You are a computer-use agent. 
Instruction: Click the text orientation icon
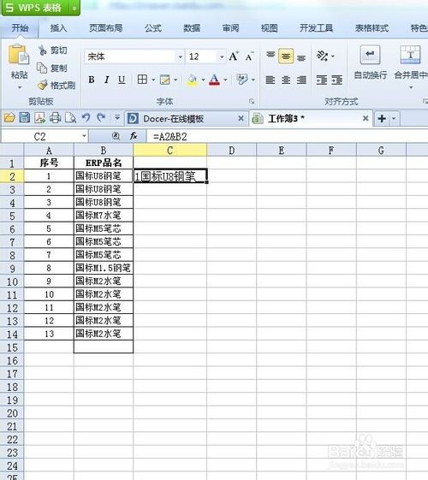pos(323,56)
